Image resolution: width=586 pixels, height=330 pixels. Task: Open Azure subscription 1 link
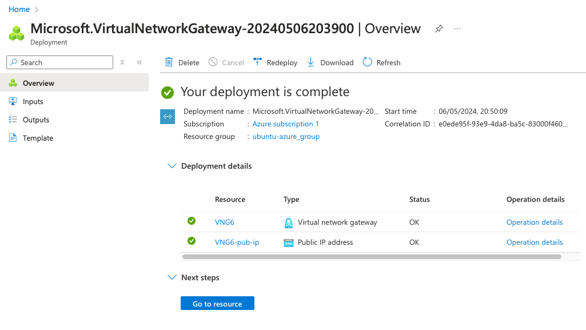point(285,124)
